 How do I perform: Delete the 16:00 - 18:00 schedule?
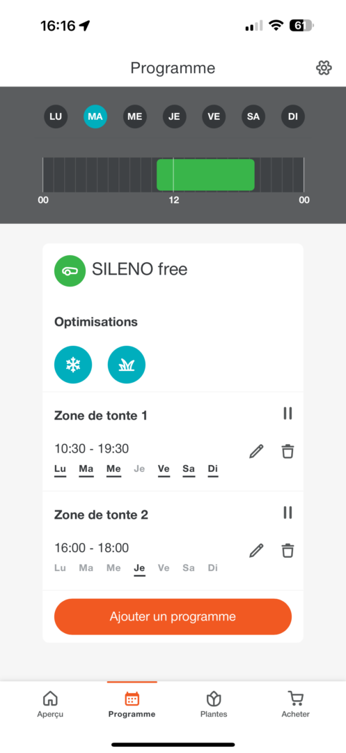coord(288,550)
